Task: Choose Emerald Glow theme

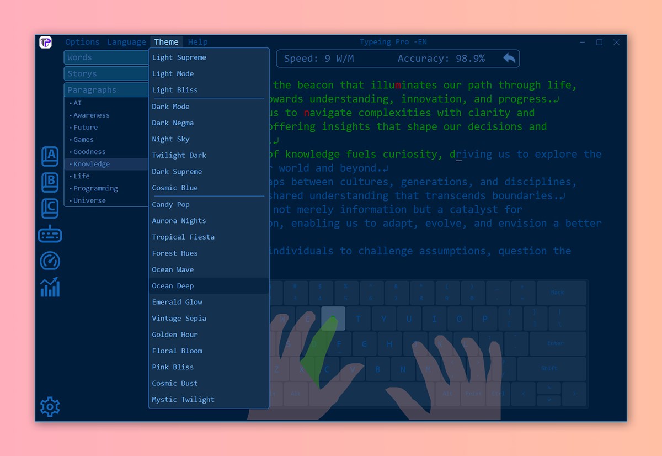Action: pyautogui.click(x=209, y=302)
